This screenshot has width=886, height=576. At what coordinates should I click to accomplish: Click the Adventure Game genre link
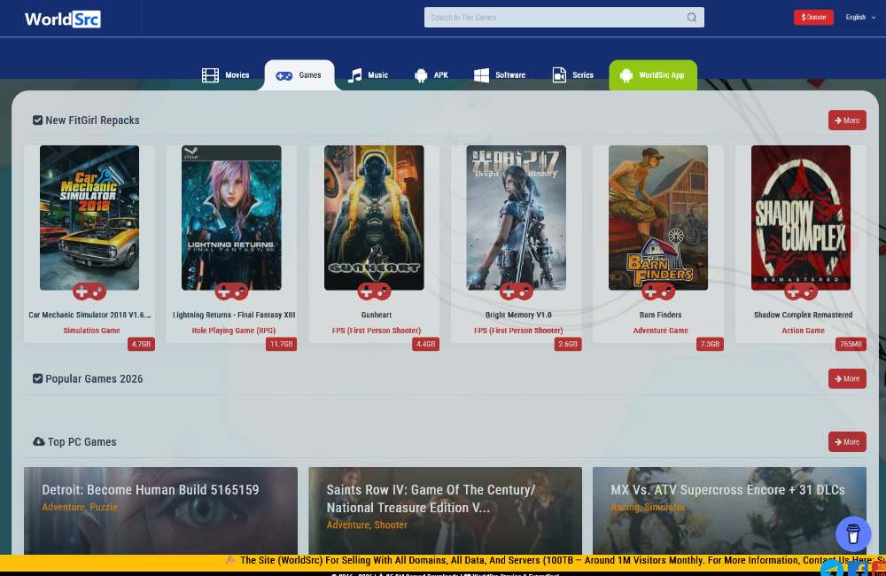pos(661,331)
